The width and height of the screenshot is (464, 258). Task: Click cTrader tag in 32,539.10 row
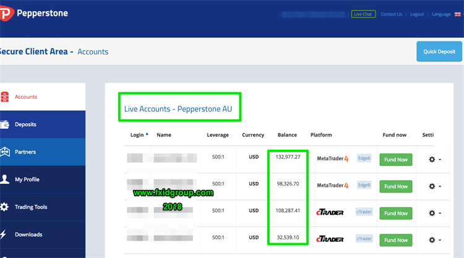[x=364, y=239]
